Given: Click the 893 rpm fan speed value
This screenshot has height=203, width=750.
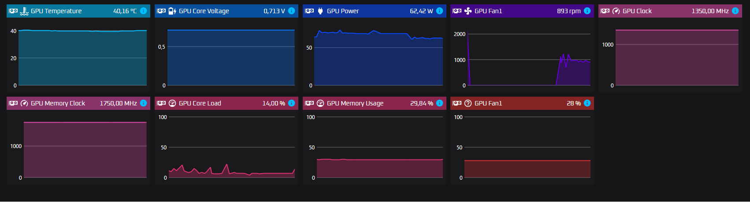Looking at the screenshot, I should pyautogui.click(x=568, y=11).
